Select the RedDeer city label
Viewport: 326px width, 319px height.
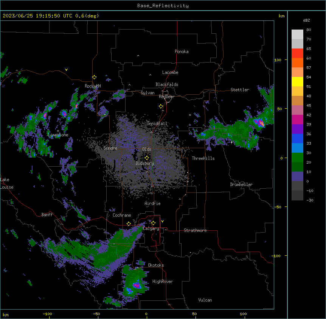coord(166,97)
